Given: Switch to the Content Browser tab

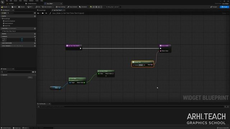Looking at the screenshot, I should click(x=31, y=4).
